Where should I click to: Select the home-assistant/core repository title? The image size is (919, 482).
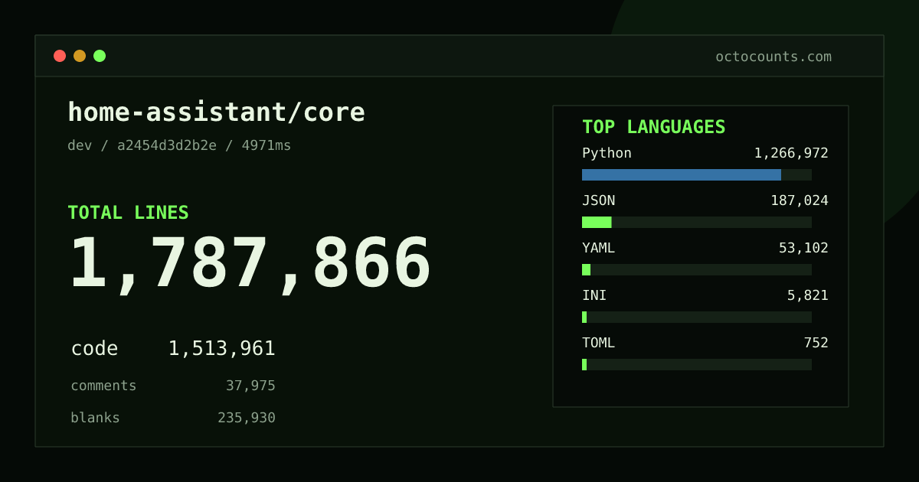coord(217,112)
